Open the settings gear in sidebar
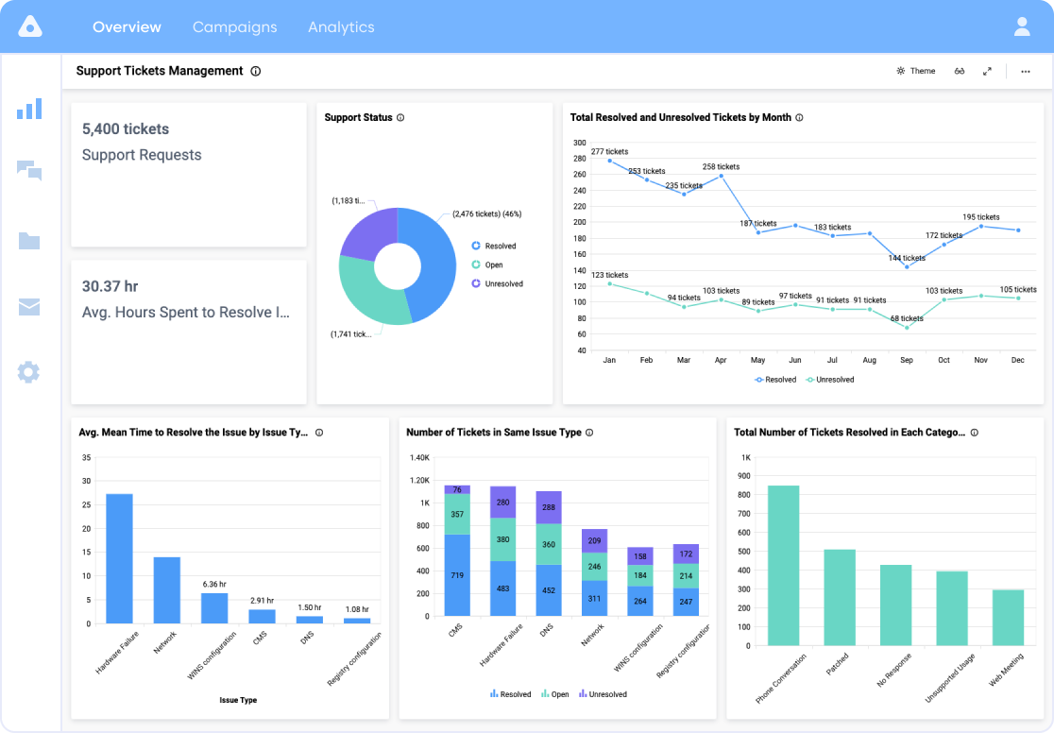This screenshot has height=733, width=1054. [x=29, y=372]
